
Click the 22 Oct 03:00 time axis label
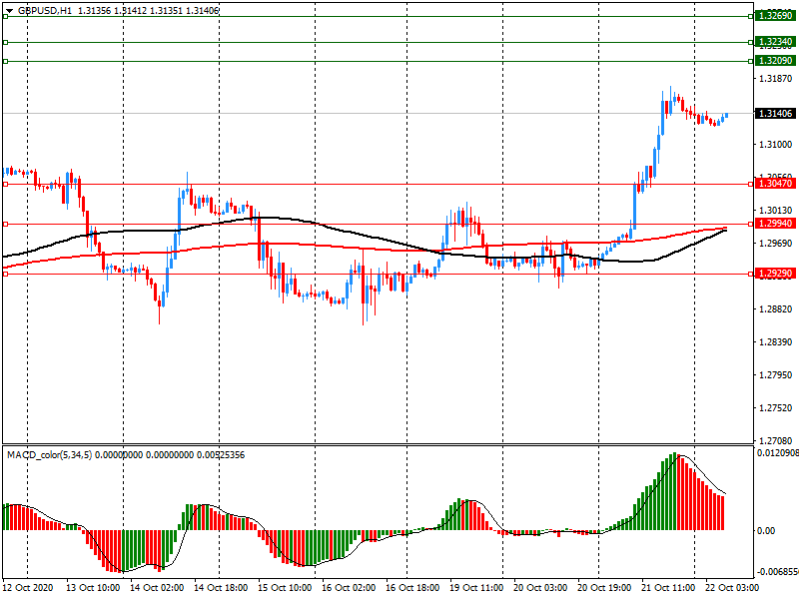[732, 587]
